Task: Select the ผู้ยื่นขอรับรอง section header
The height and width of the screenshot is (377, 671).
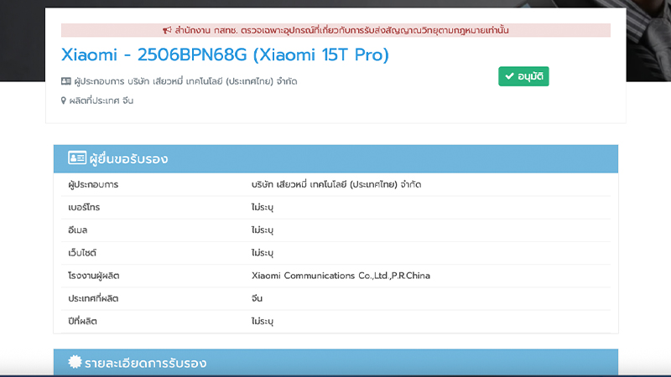Action: click(x=336, y=158)
